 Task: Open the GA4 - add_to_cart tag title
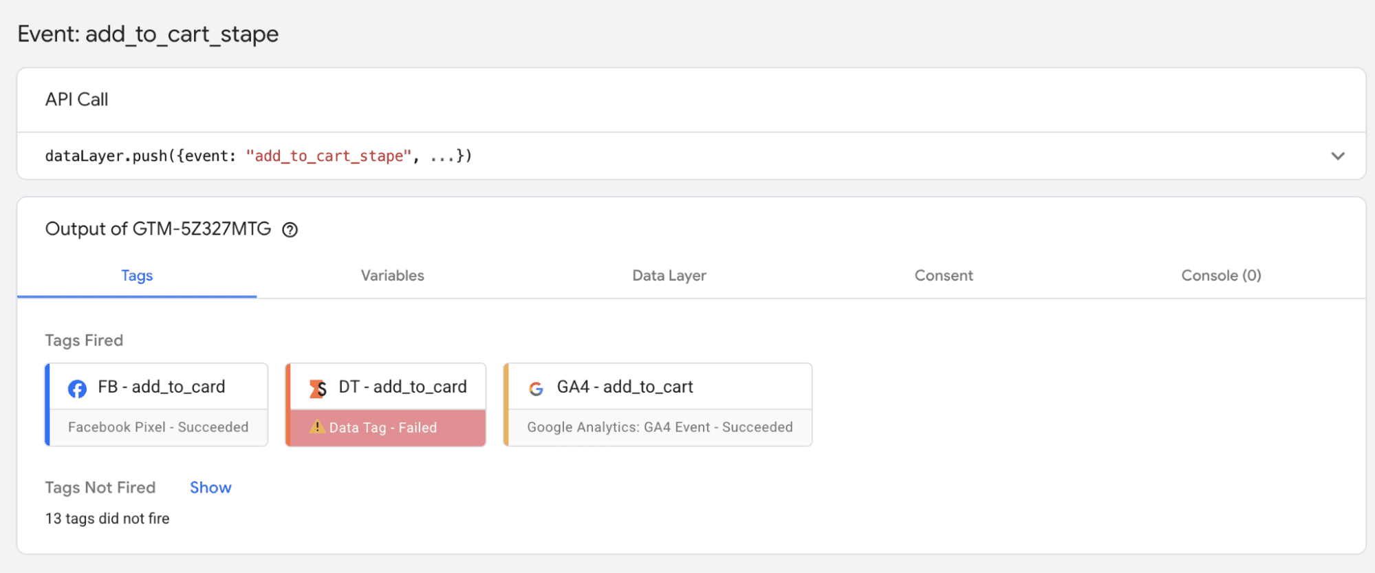tap(625, 387)
